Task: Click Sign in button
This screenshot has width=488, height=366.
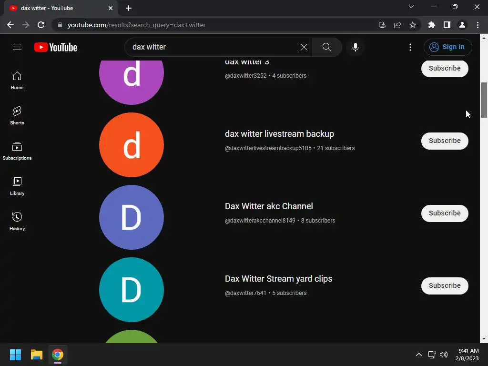Action: point(447,47)
